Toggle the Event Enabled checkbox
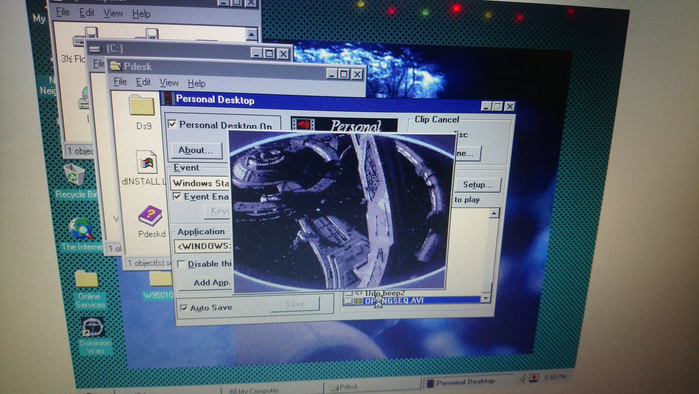 click(177, 197)
